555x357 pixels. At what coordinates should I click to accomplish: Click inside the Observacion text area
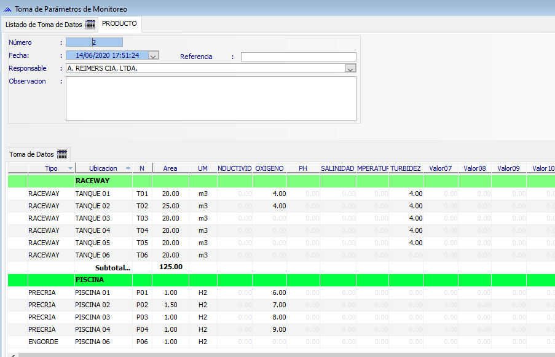click(211, 98)
